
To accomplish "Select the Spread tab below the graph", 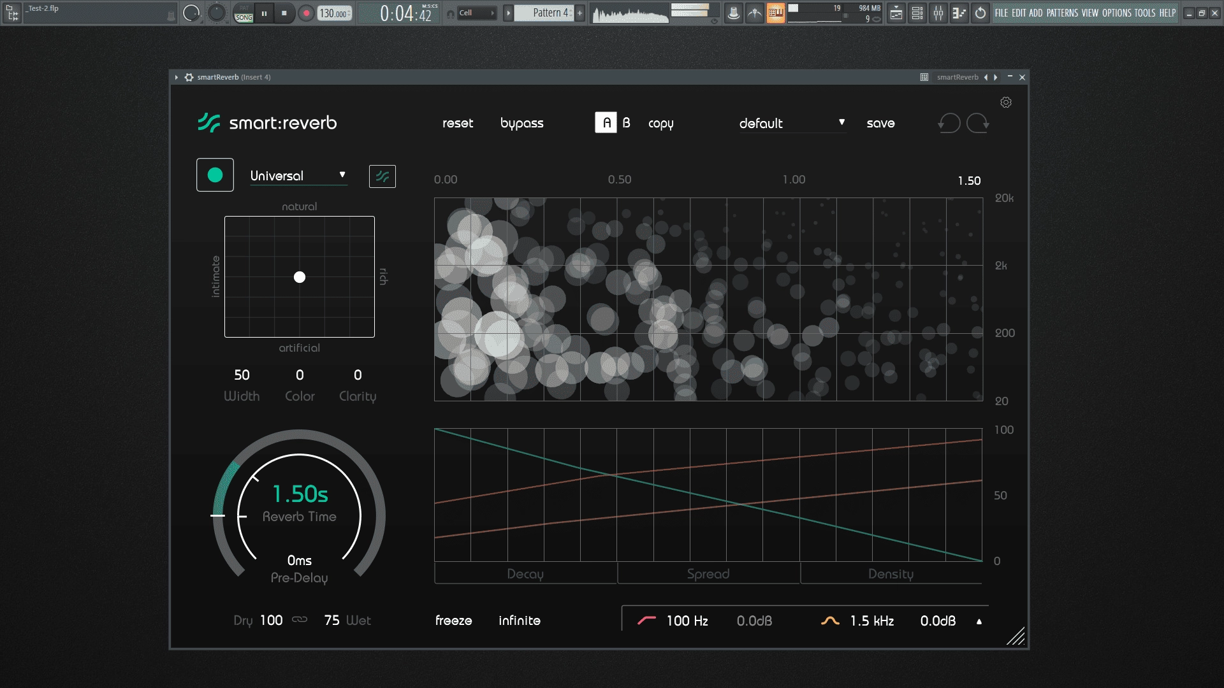I will pos(708,573).
